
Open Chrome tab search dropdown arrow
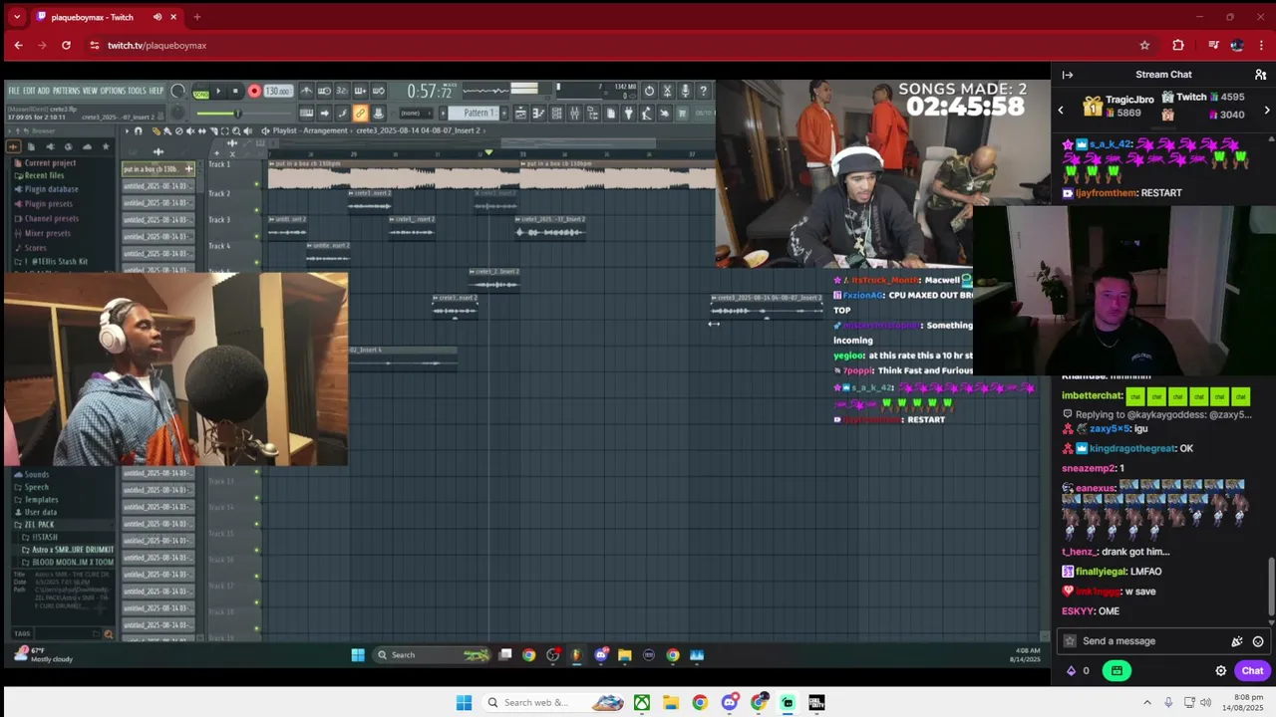pyautogui.click(x=17, y=17)
